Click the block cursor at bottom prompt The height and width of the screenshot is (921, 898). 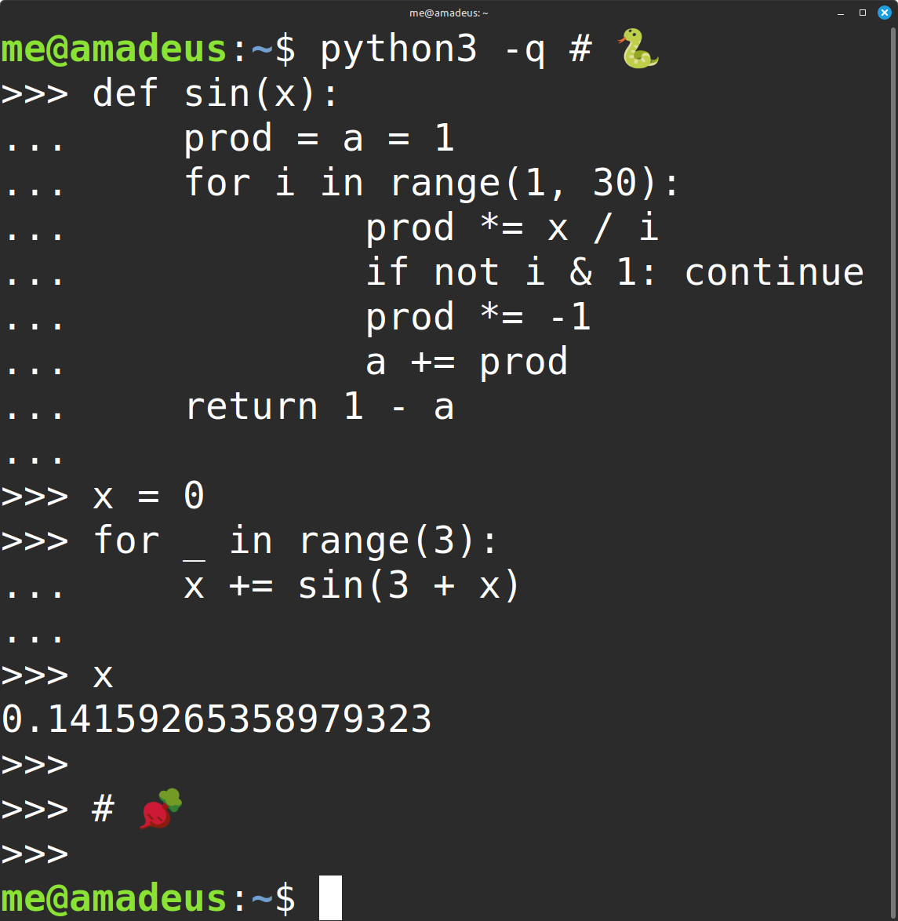pos(331,897)
